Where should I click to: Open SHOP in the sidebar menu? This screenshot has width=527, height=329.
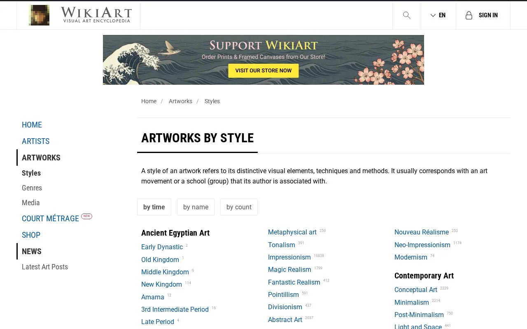[31, 235]
